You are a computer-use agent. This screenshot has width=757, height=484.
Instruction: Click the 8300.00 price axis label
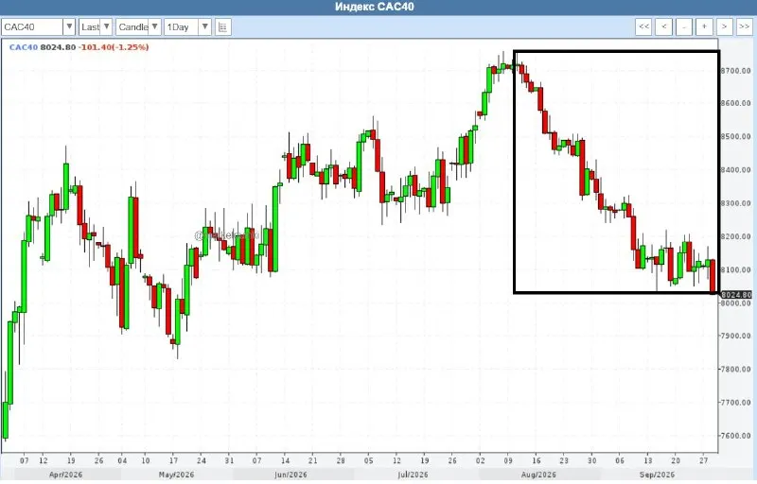(x=736, y=203)
